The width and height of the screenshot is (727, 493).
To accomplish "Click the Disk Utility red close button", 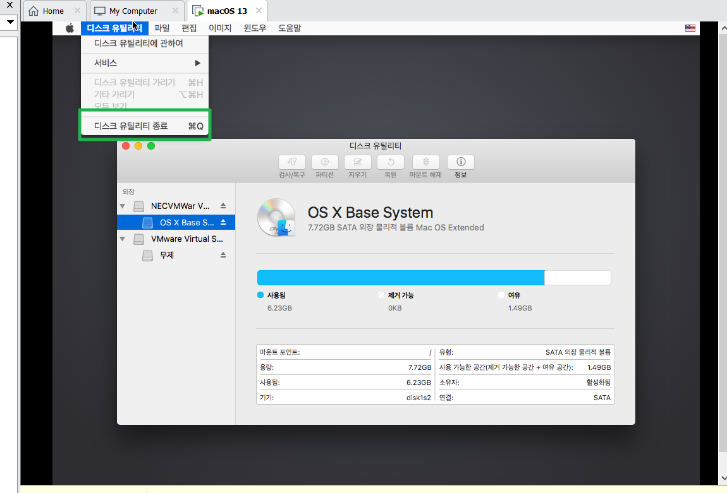I will pyautogui.click(x=126, y=146).
